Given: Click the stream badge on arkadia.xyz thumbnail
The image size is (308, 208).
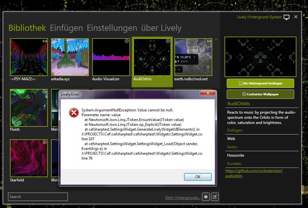Looking at the screenshot, I should (x=85, y=41).
